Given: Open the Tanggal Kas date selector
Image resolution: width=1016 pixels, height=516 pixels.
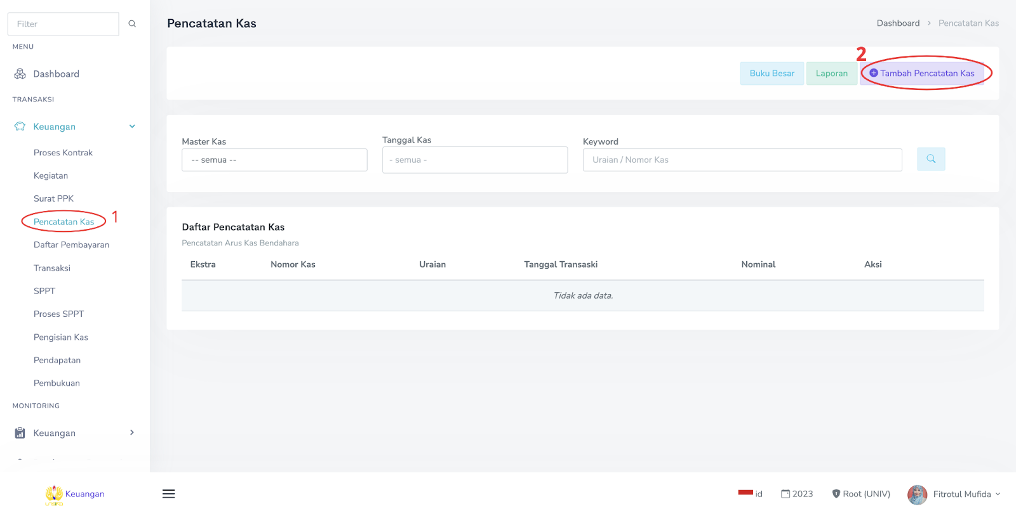Looking at the screenshot, I should pos(475,160).
